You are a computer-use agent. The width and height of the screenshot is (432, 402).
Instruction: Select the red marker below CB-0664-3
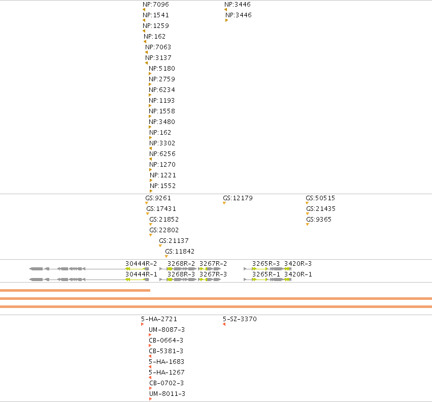(150, 346)
